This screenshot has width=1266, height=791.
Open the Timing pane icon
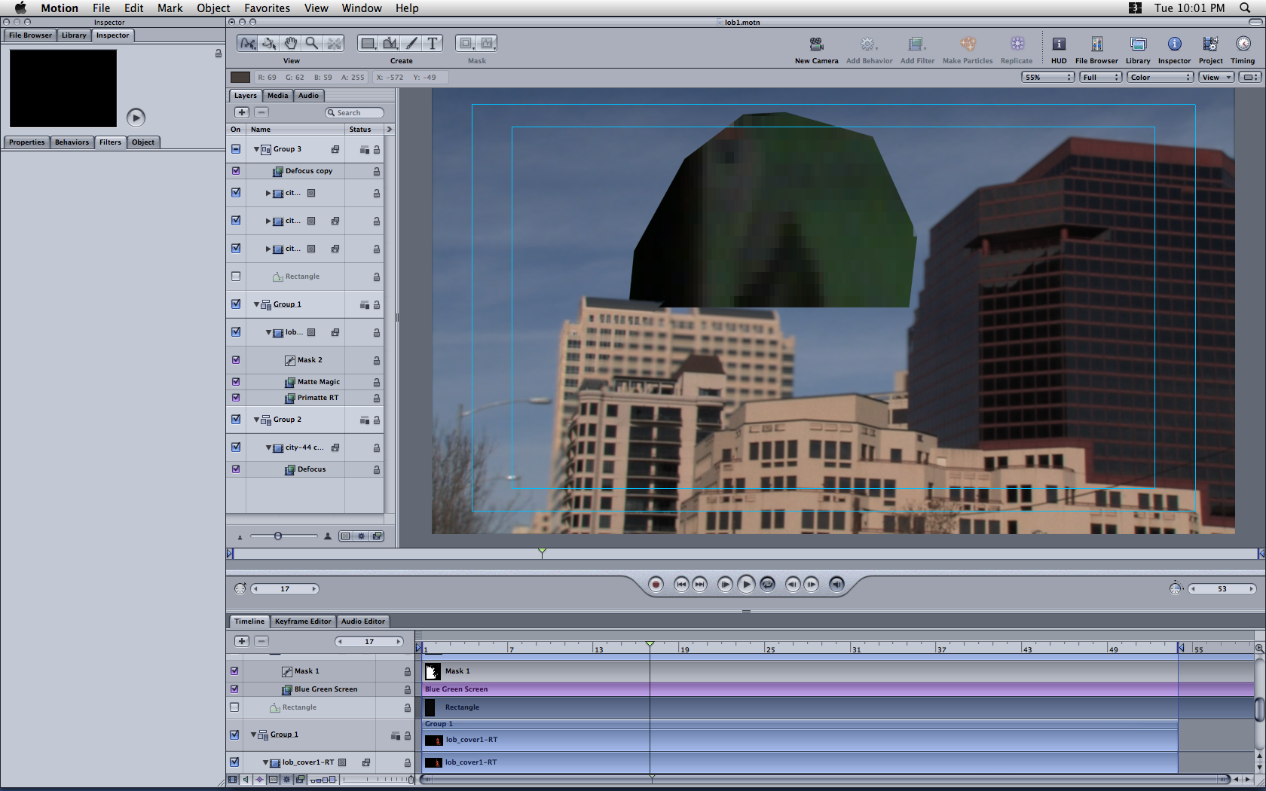(1243, 44)
